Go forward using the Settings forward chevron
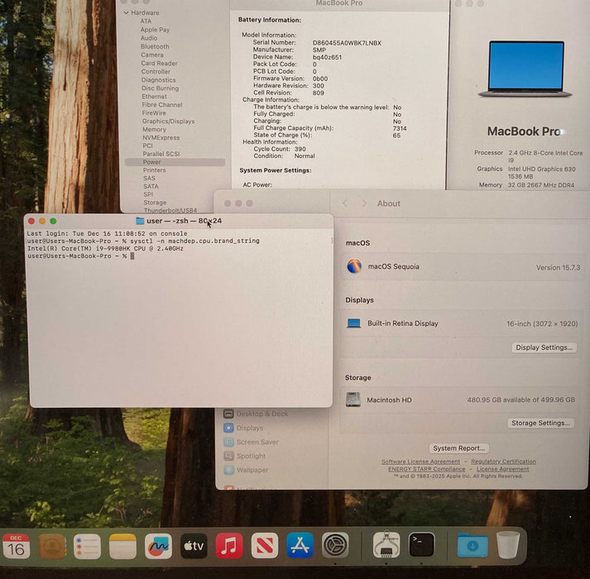 [364, 203]
